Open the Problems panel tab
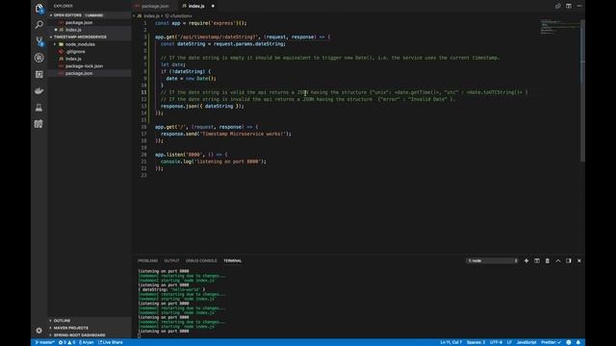This screenshot has height=346, width=616. point(147,260)
